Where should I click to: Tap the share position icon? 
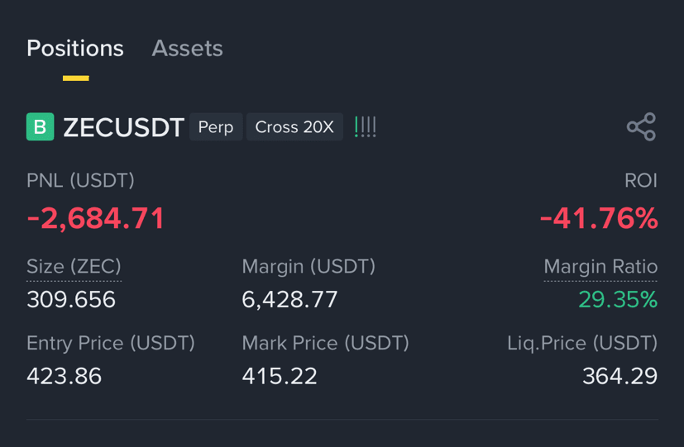(641, 126)
